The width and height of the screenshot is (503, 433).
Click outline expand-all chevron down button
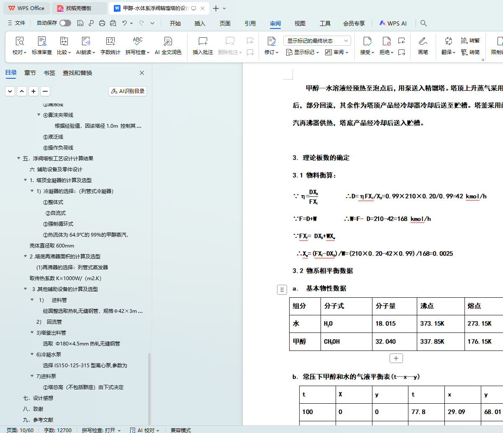click(10, 91)
